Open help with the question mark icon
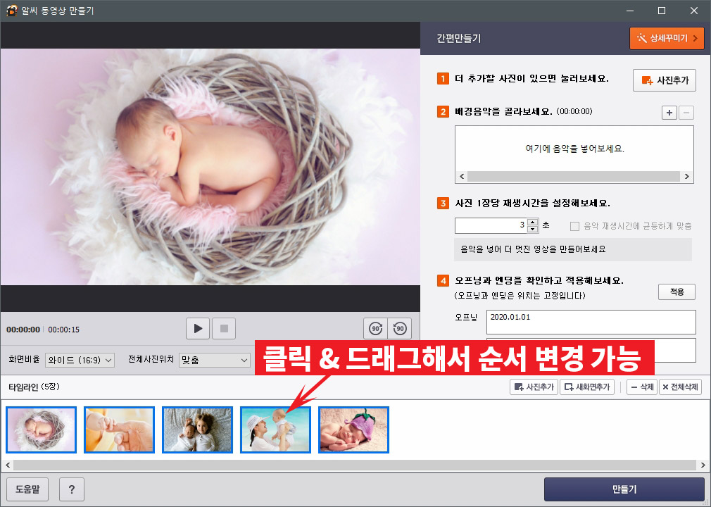The height and width of the screenshot is (507, 711). pyautogui.click(x=71, y=489)
